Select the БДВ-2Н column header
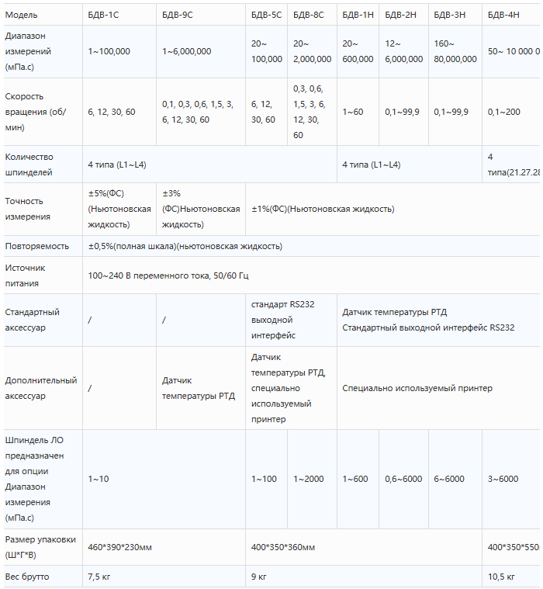This screenshot has height=589, width=543. (403, 15)
